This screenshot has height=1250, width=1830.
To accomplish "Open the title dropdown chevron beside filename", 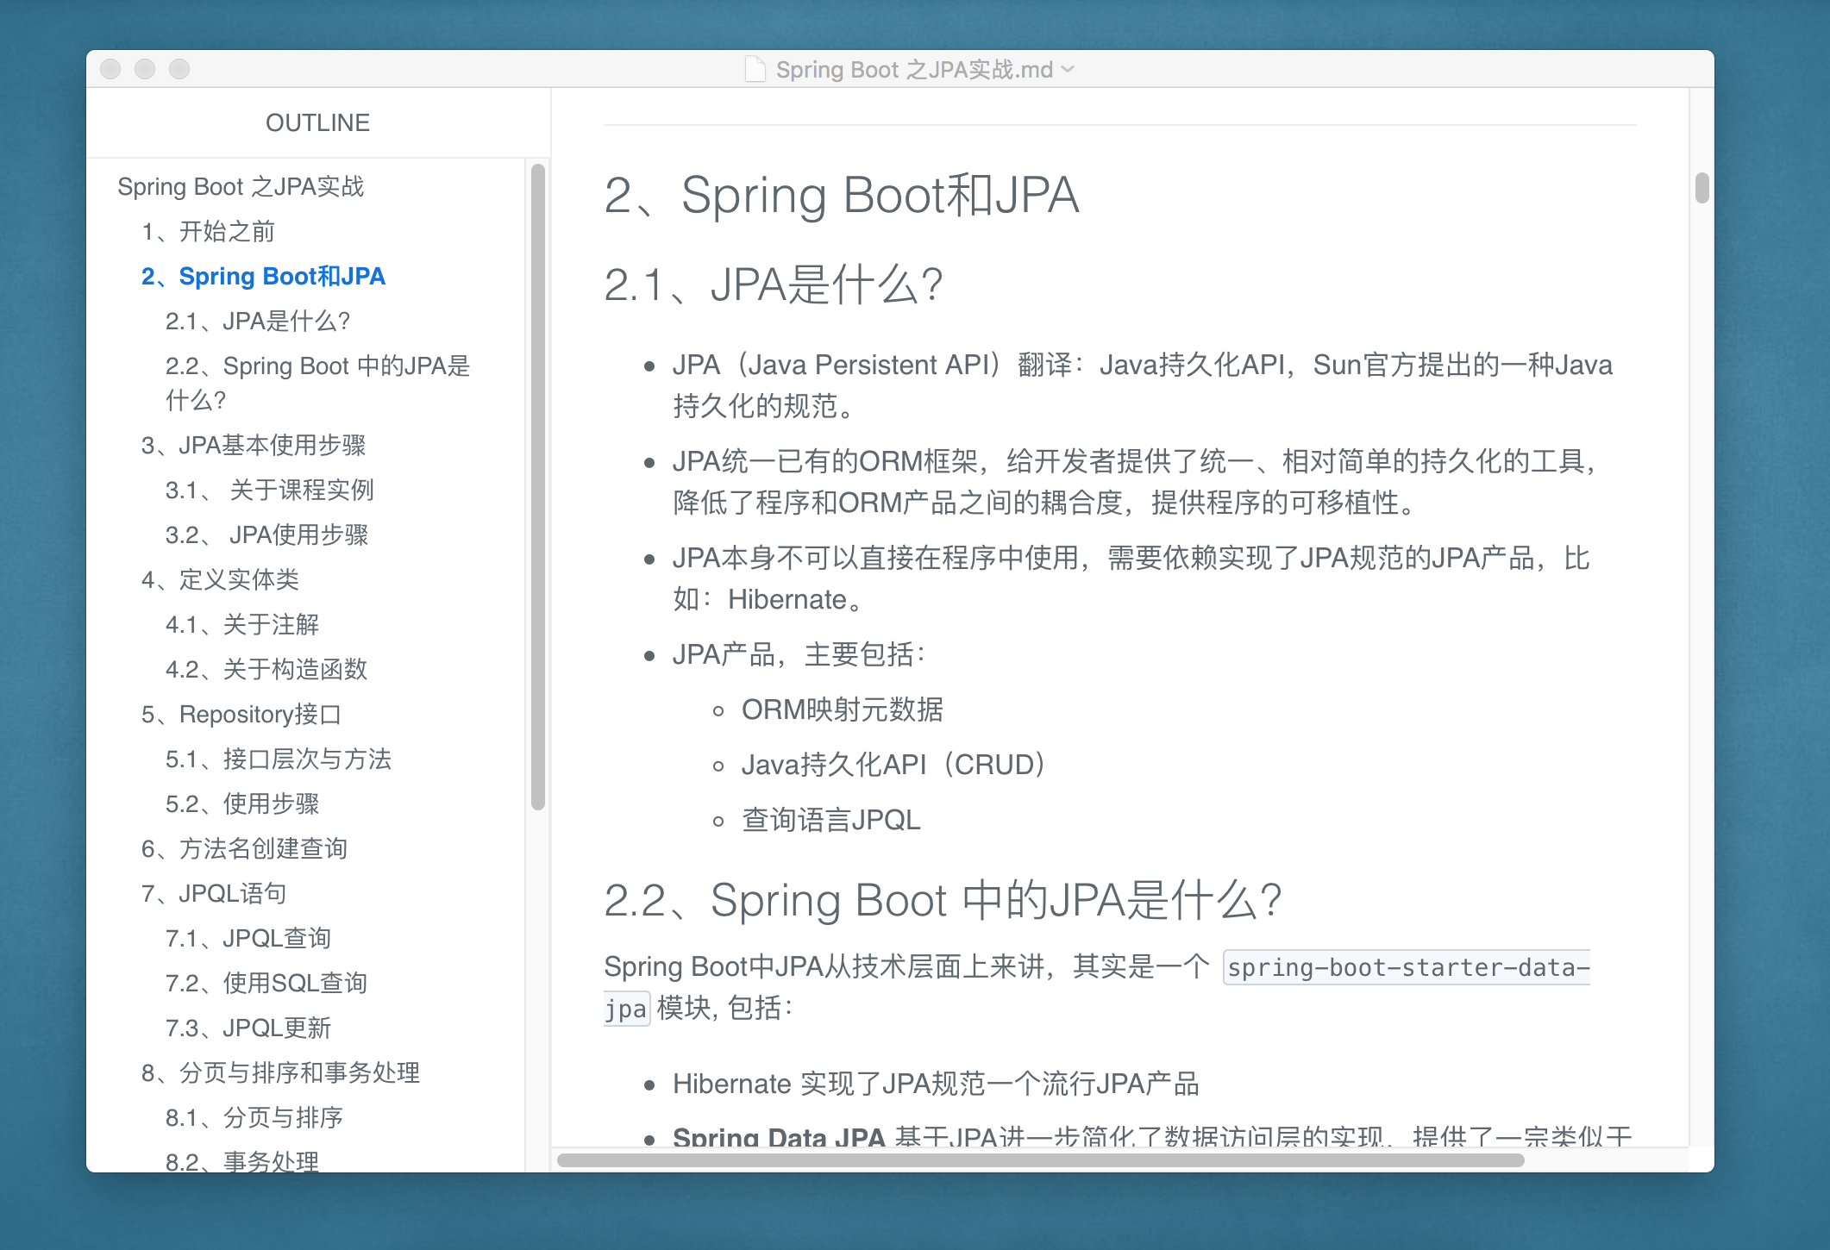I will coord(1068,69).
